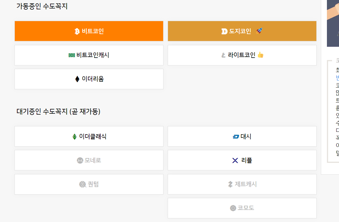The image size is (339, 222).
Task: Click the Bitcoin Cash money icon
Action: coord(72,55)
